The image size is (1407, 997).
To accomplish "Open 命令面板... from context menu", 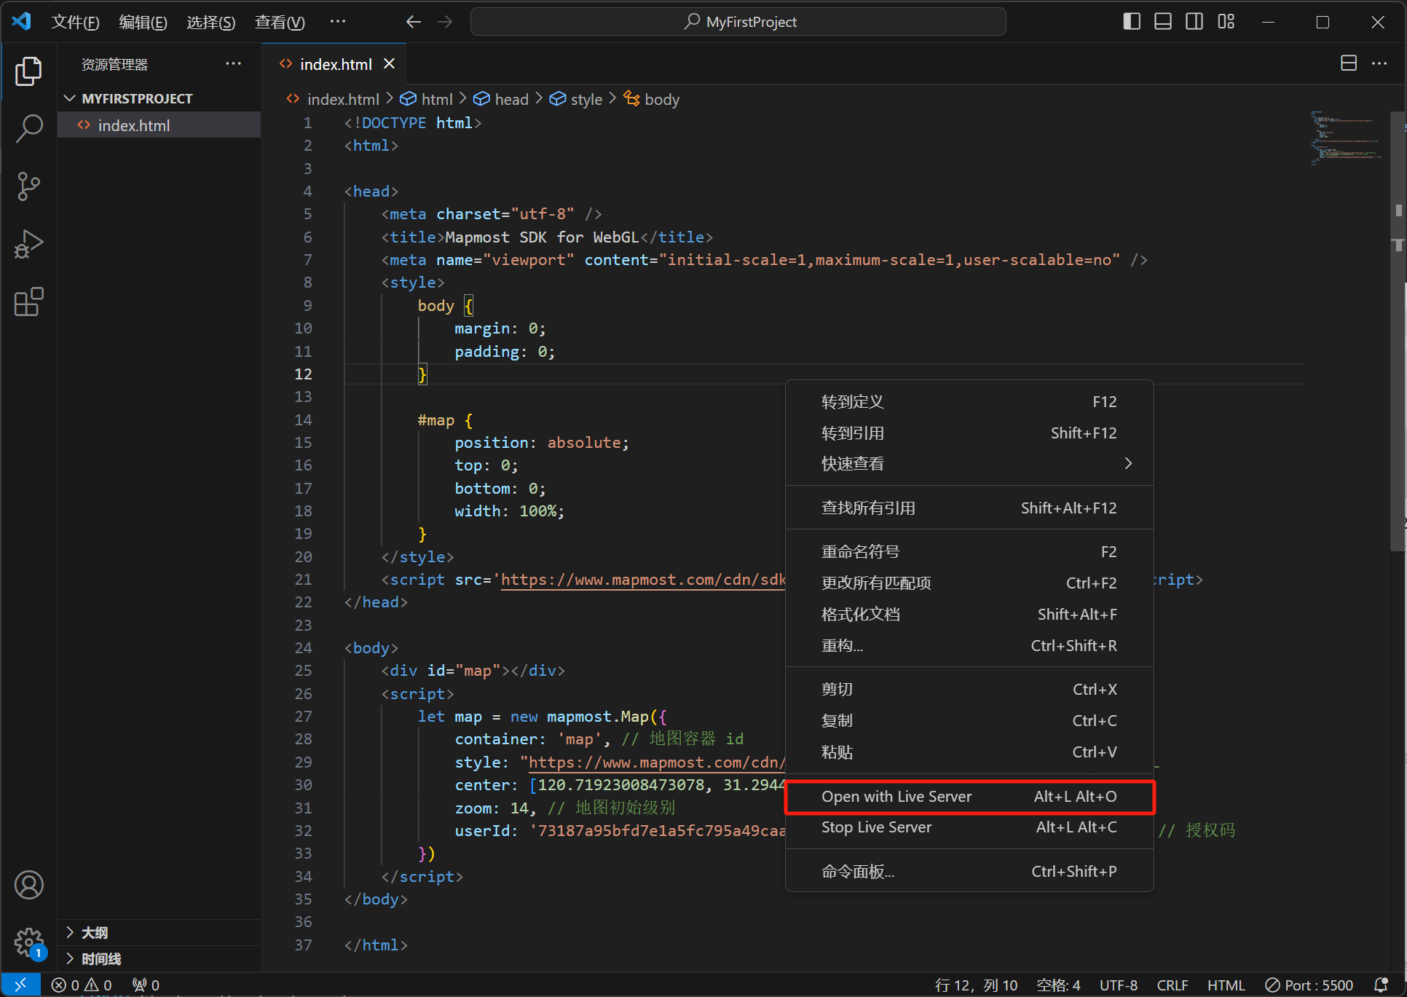I will point(969,872).
